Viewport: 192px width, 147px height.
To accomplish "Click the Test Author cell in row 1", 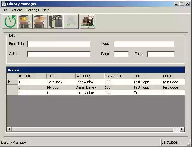I will [x=90, y=82].
